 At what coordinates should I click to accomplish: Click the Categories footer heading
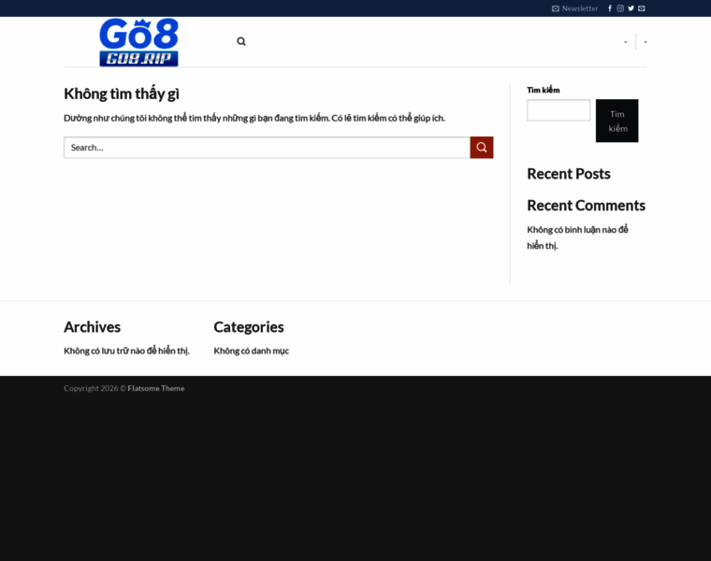point(248,327)
